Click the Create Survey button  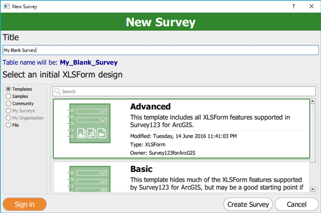tap(248, 204)
